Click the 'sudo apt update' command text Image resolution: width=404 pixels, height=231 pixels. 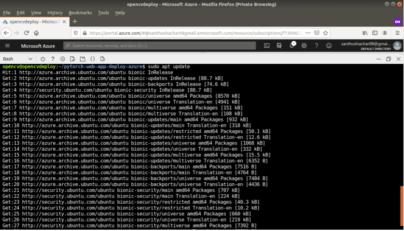pyautogui.click(x=169, y=66)
